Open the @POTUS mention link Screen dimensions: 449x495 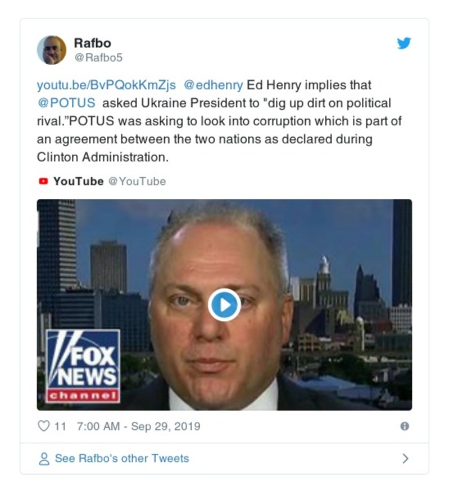pyautogui.click(x=66, y=103)
